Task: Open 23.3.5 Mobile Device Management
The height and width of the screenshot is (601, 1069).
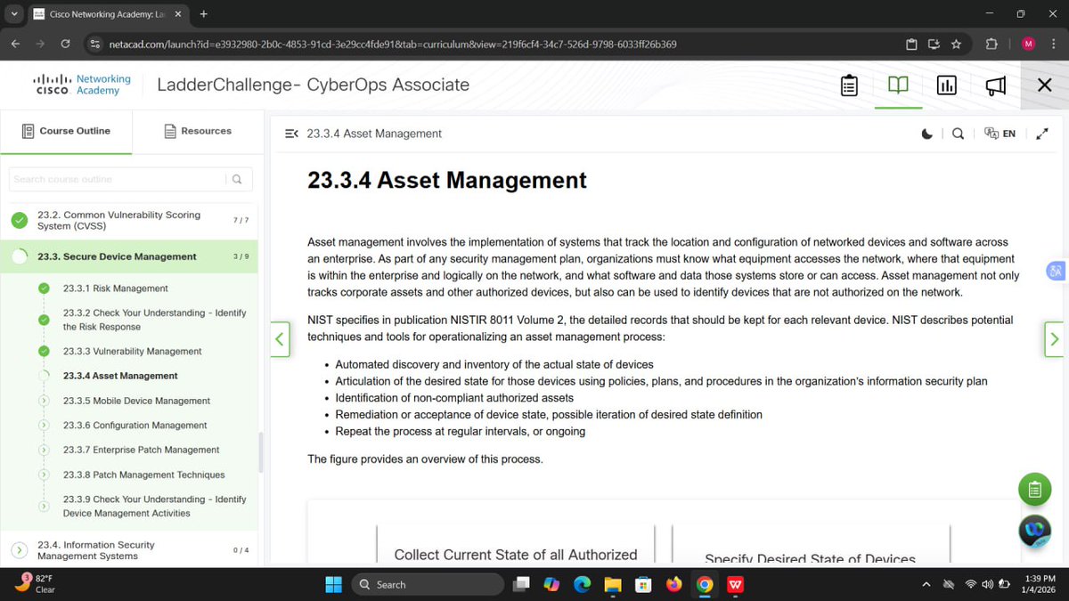Action: [x=136, y=401]
